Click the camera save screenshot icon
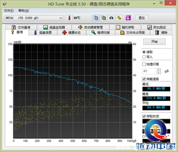 pos(111,18)
